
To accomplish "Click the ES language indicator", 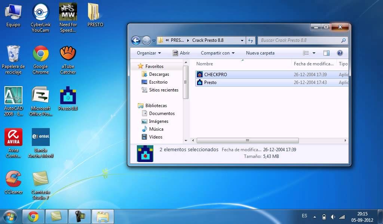I will [304, 216].
